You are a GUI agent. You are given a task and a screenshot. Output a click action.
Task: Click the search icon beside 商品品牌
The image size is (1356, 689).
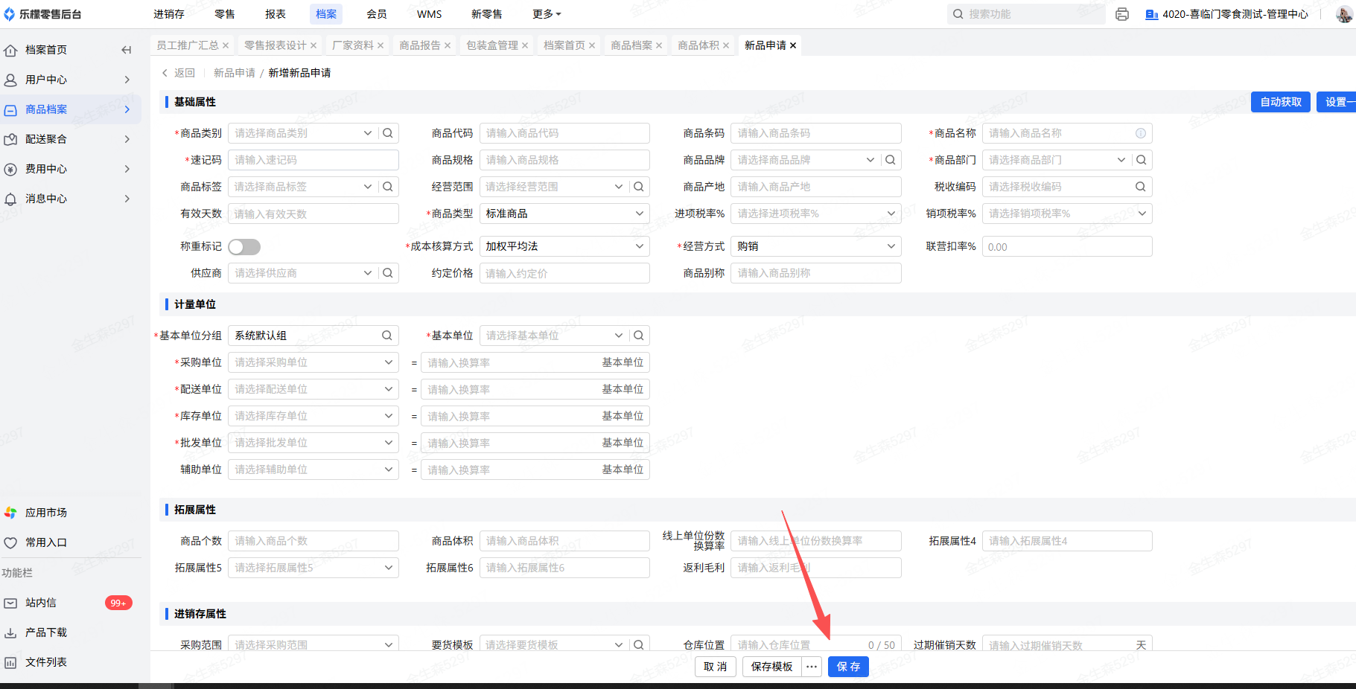[x=891, y=160]
